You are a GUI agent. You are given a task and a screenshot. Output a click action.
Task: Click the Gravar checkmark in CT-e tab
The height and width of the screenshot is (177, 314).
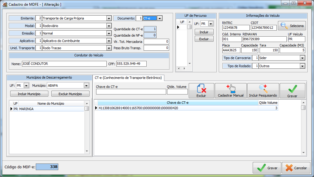292,91
